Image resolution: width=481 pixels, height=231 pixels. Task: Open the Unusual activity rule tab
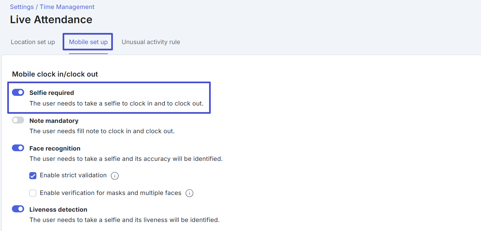pyautogui.click(x=151, y=42)
